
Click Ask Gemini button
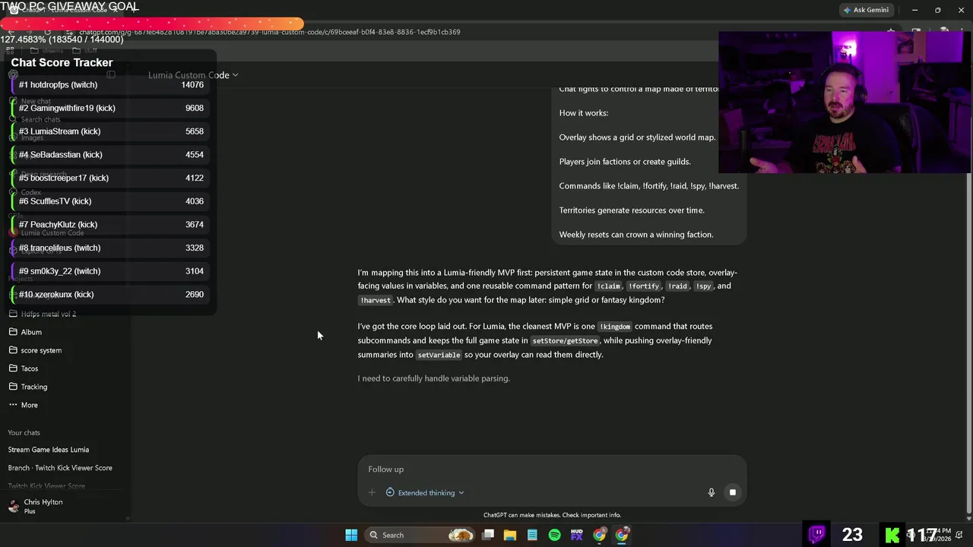pyautogui.click(x=867, y=10)
